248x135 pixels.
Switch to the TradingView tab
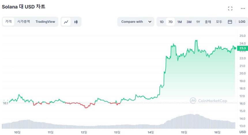click(45, 22)
